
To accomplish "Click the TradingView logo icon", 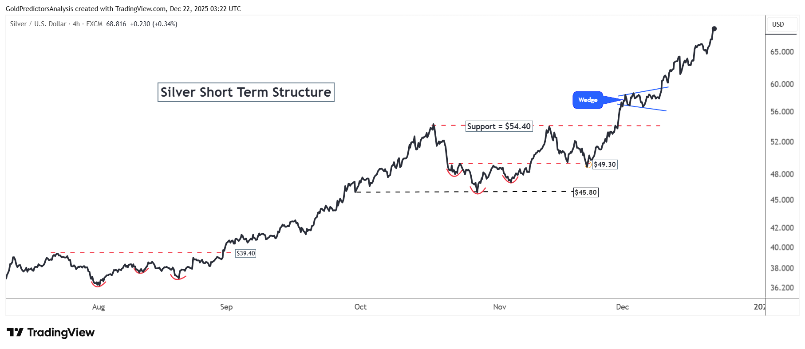I will tap(15, 332).
